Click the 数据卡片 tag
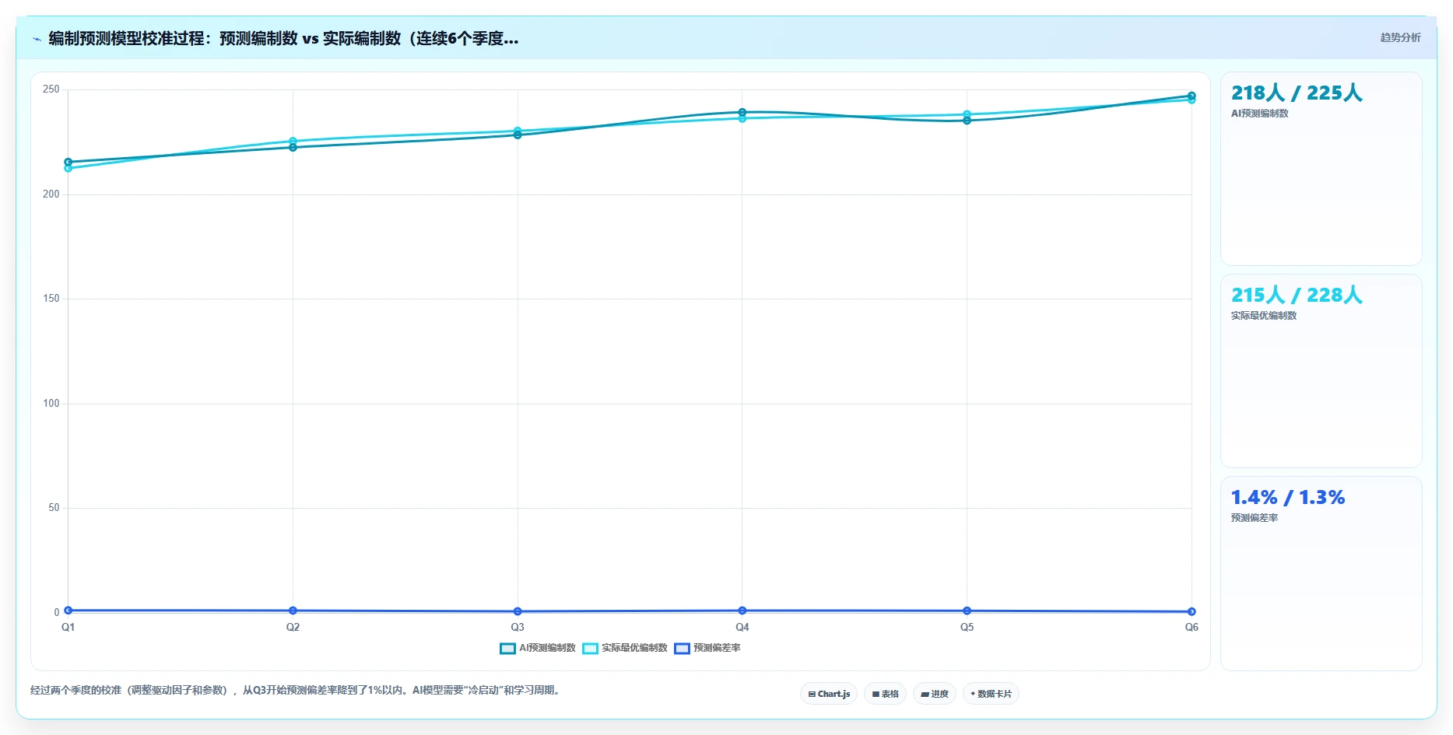1453x735 pixels. coord(991,694)
